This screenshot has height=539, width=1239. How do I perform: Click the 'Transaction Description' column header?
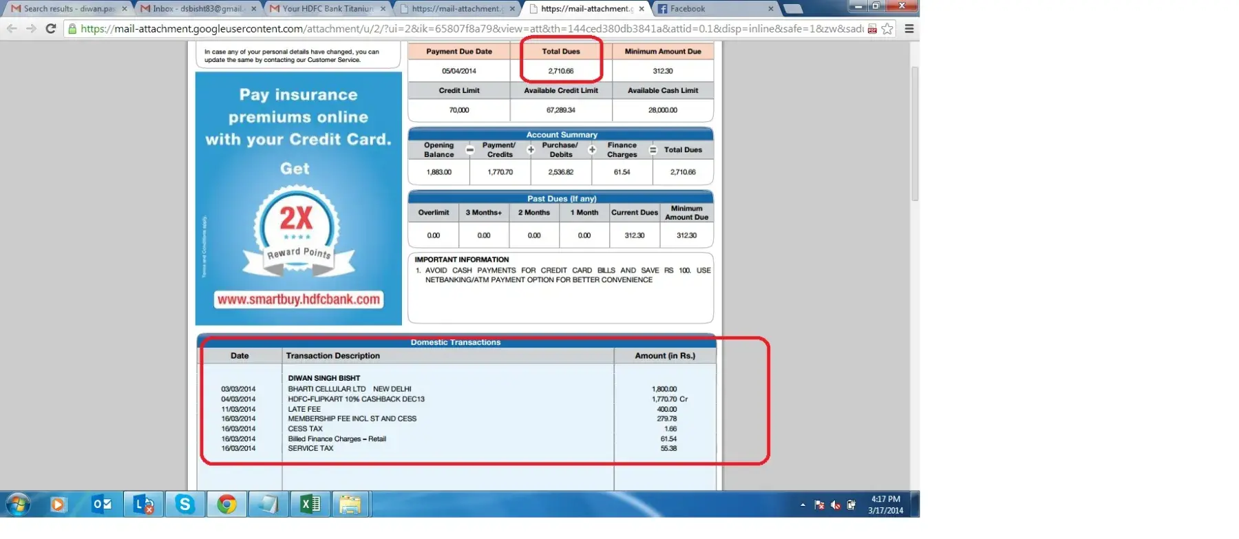coord(333,356)
